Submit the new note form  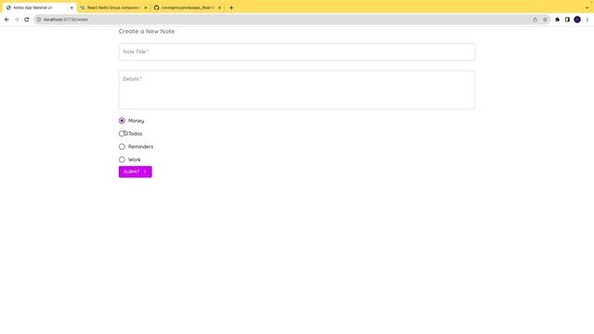click(136, 172)
